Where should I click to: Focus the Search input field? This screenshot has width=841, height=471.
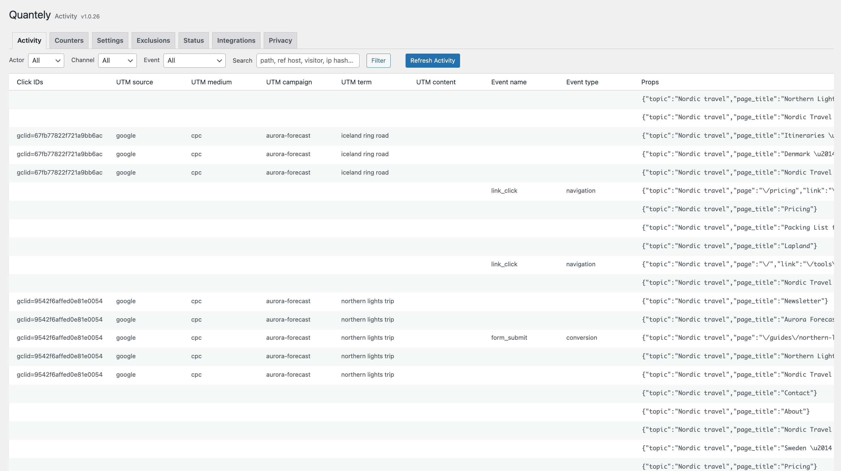pos(308,60)
